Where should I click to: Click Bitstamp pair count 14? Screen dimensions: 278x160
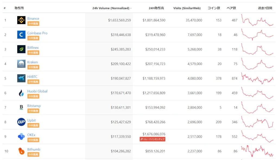pos(235,108)
